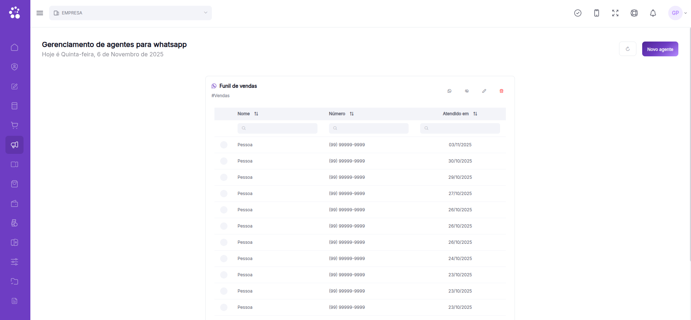Open the sliders settings sidebar icon
Image resolution: width=691 pixels, height=320 pixels.
click(14, 262)
